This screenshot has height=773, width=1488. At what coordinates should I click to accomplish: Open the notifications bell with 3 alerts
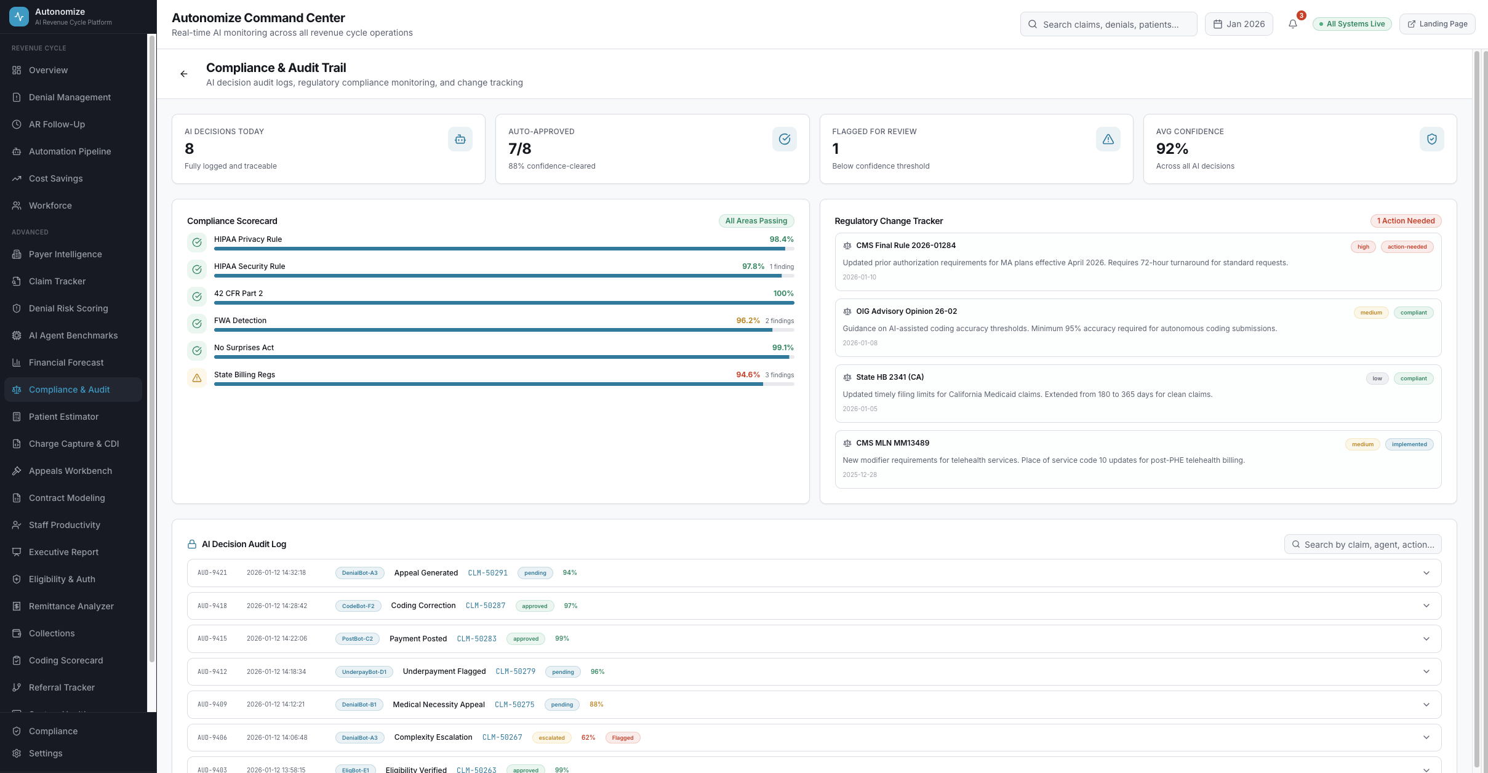pos(1293,24)
